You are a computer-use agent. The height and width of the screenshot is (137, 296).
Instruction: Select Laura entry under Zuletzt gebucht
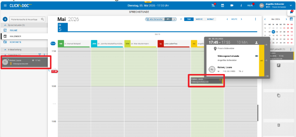click(x=282, y=56)
